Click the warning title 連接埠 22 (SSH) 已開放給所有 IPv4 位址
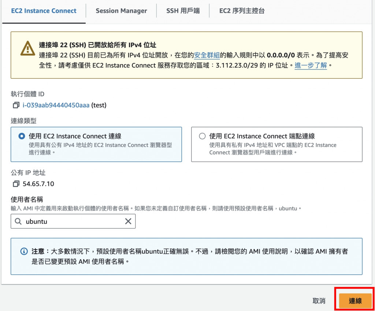Image resolution: width=375 pixels, height=311 pixels. pos(97,45)
